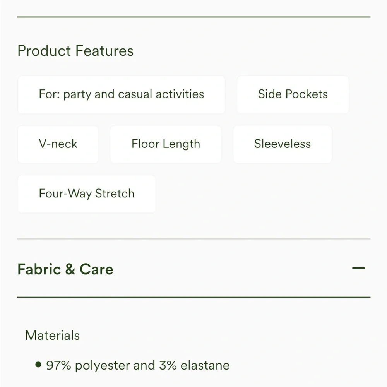Screen dimensions: 387x387
Task: Tap the V-neck feature tag
Action: (x=58, y=144)
